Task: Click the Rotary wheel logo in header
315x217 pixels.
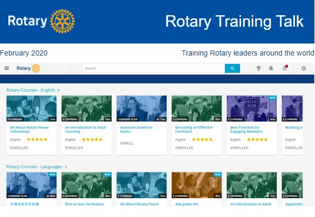Action: (62, 21)
